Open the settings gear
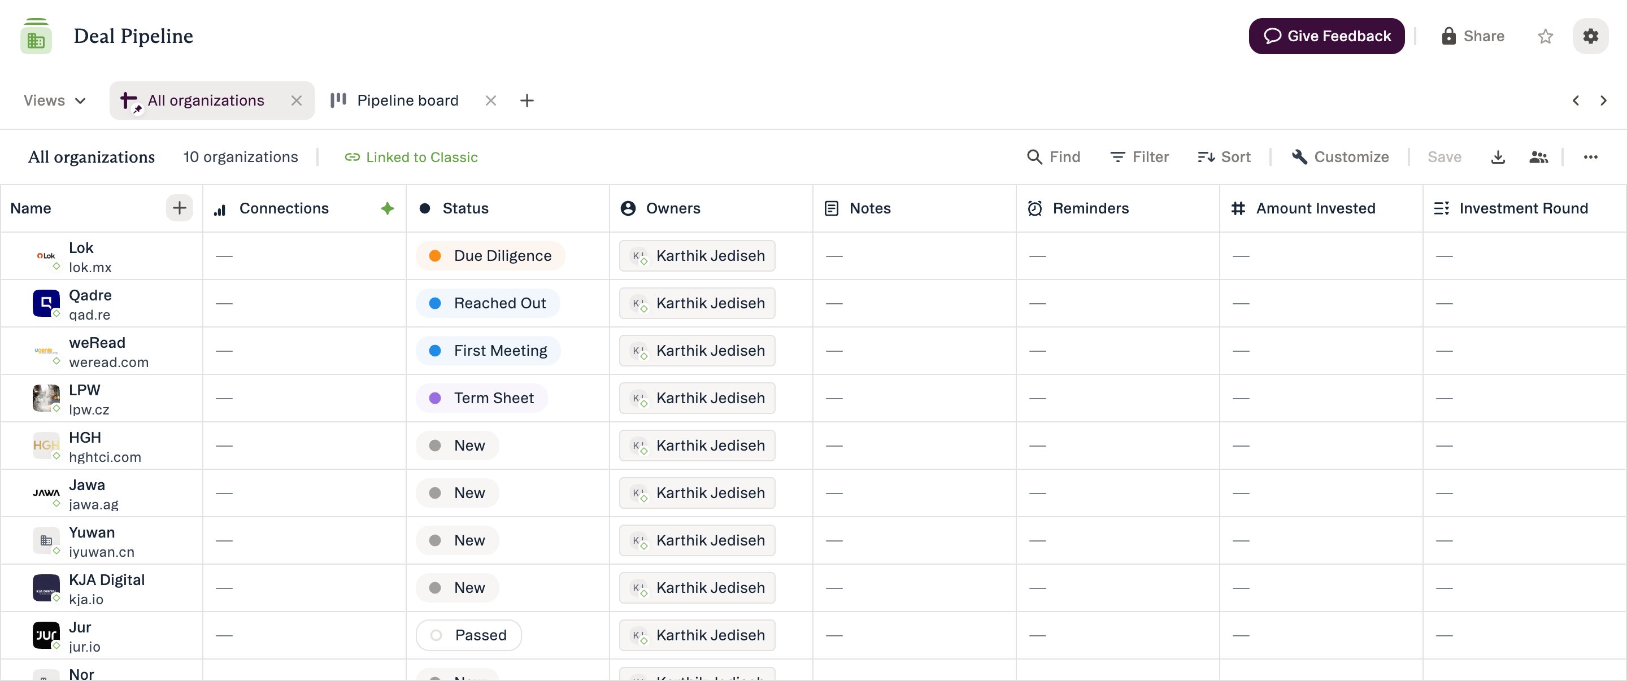The image size is (1627, 681). (x=1590, y=36)
